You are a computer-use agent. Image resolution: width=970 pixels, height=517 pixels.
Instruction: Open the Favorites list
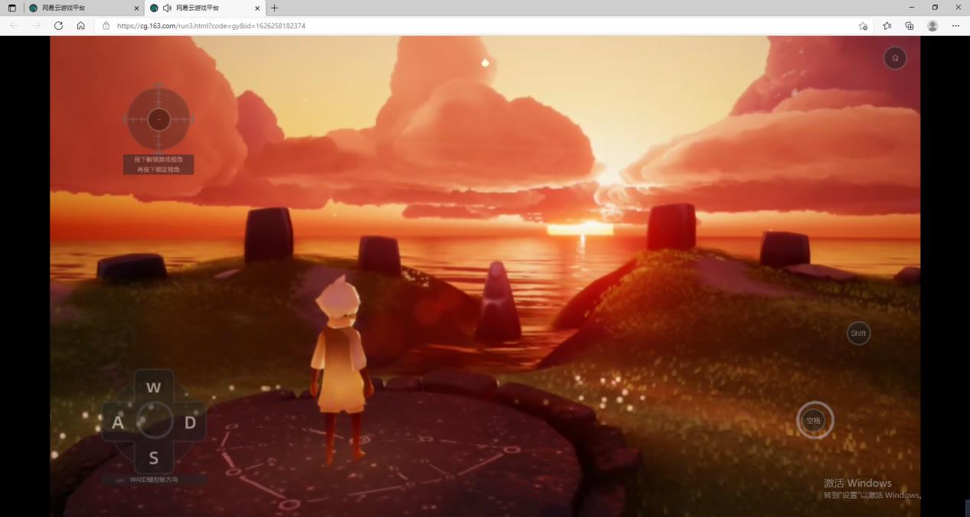click(887, 25)
